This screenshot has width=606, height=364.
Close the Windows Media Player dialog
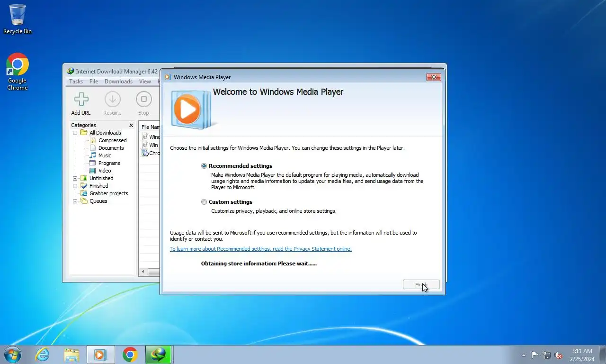tap(434, 77)
